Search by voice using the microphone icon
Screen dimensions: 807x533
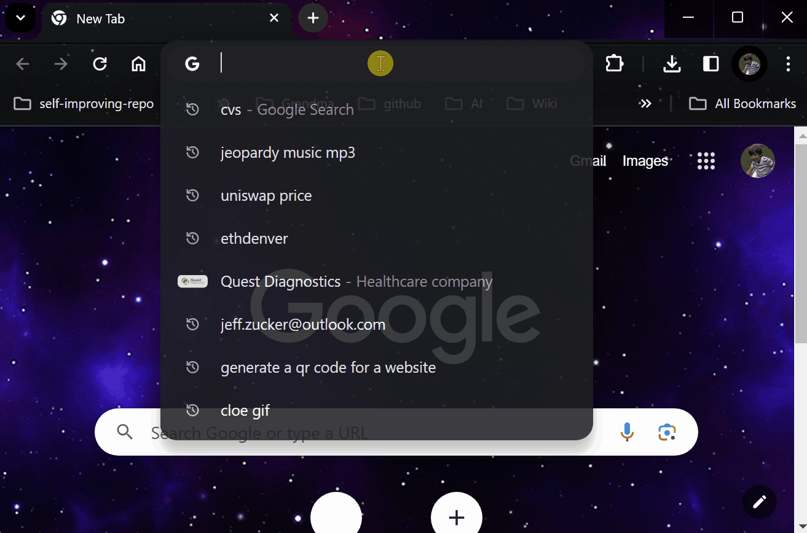point(626,432)
